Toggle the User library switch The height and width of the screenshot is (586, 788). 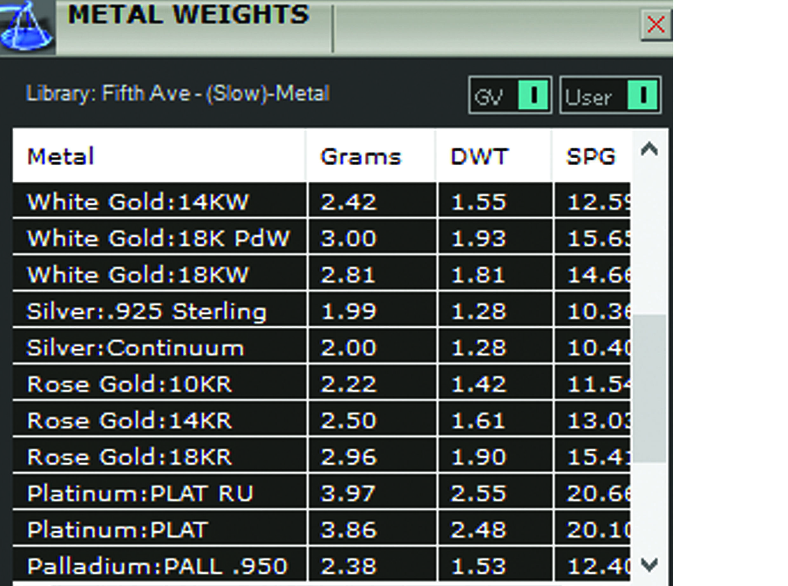point(642,95)
